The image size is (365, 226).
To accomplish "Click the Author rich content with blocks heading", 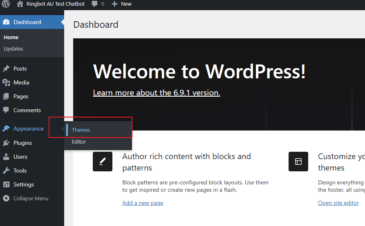I will (x=186, y=162).
